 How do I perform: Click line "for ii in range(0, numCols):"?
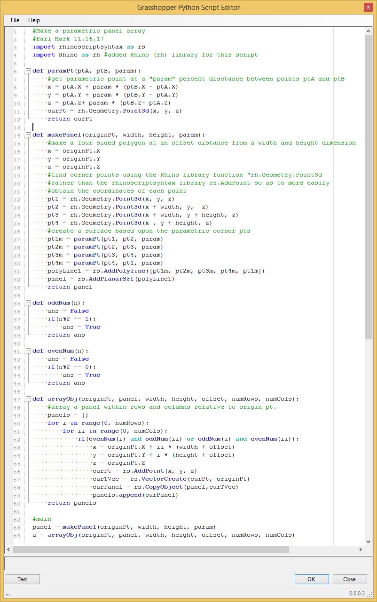115,431
